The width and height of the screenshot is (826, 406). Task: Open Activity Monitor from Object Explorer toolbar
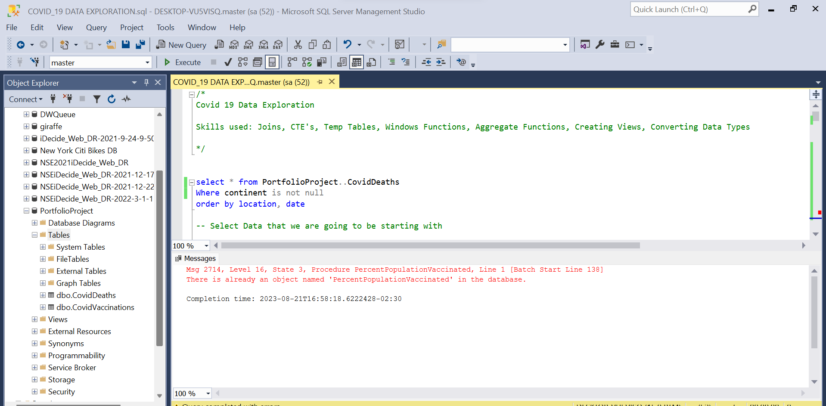click(126, 99)
